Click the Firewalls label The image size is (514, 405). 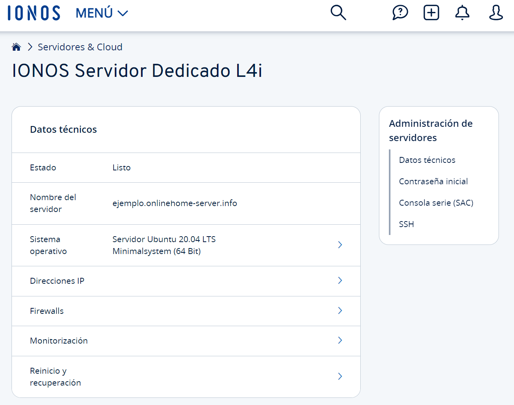click(47, 311)
